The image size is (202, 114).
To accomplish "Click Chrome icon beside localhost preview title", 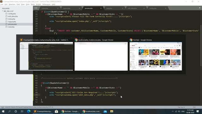I will (76, 40).
